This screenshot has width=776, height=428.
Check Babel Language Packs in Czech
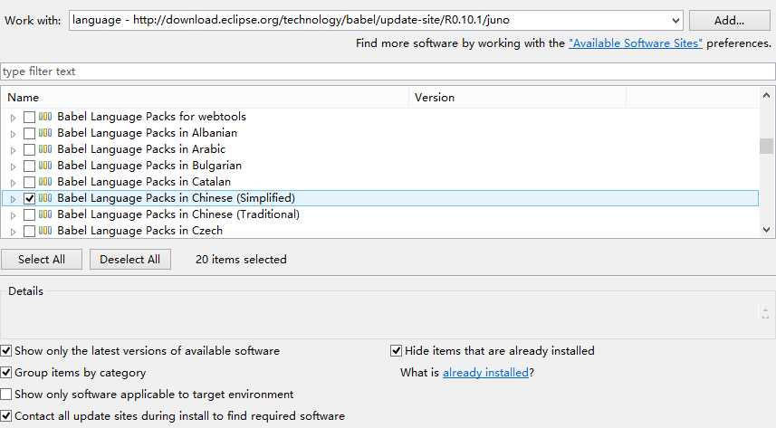[x=29, y=231]
